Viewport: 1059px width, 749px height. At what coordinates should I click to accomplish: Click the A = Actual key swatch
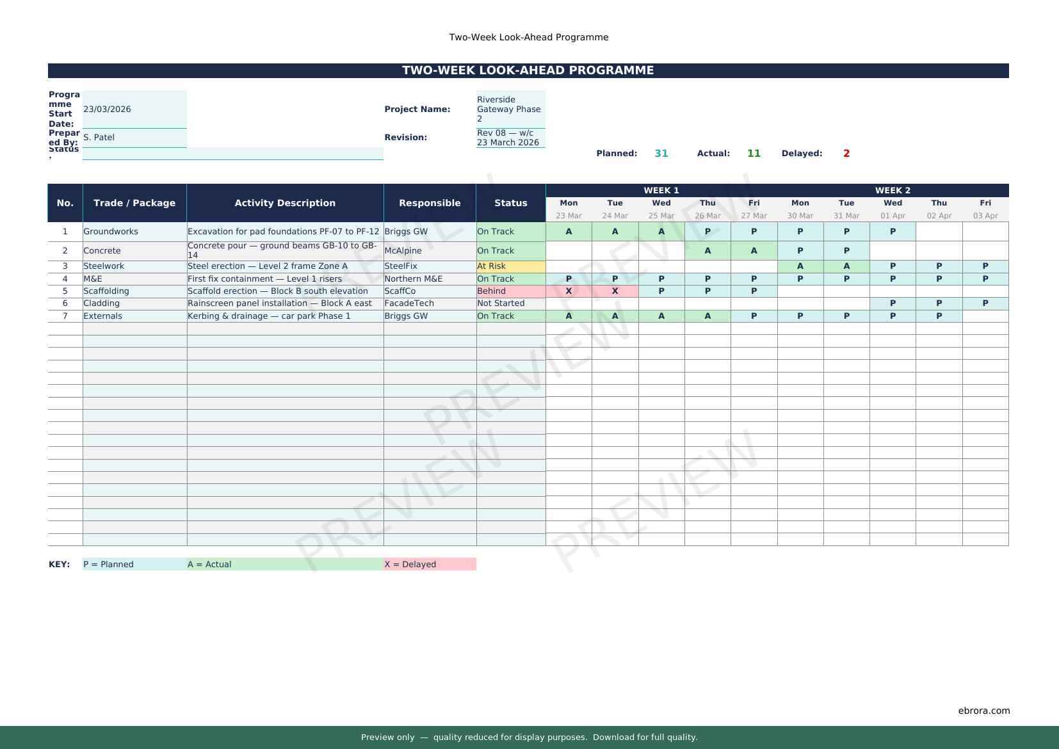pos(285,565)
